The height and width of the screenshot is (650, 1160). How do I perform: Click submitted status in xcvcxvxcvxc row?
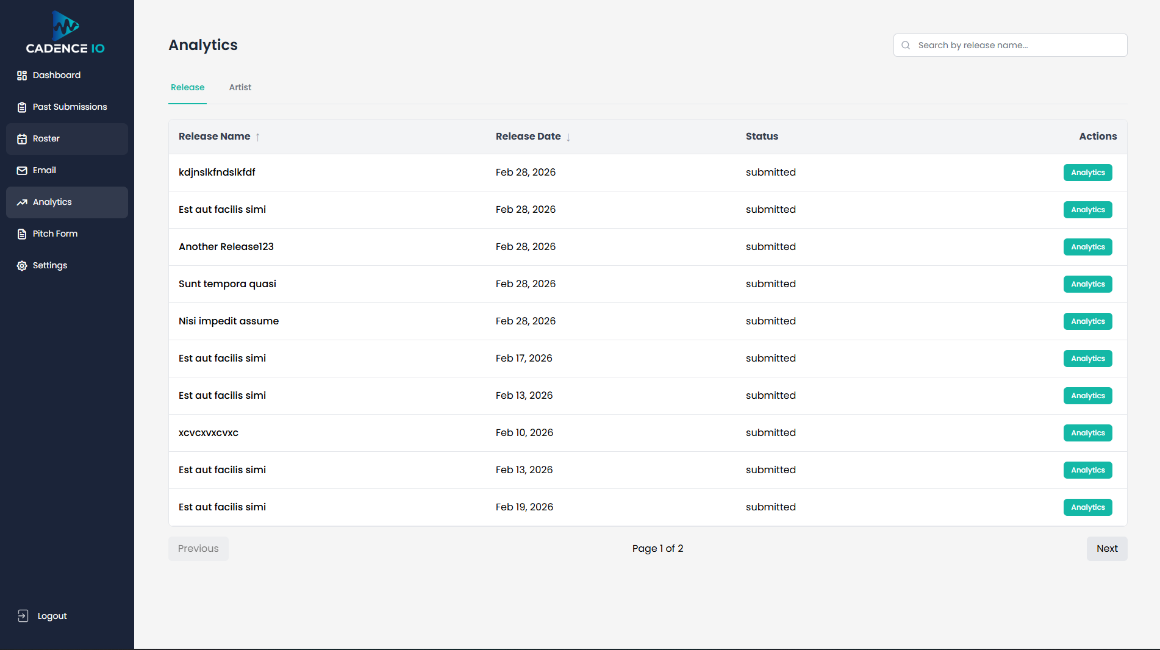[x=771, y=433]
